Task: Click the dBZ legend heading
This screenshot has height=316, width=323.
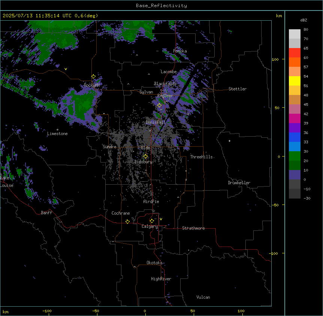Action: pyautogui.click(x=304, y=20)
